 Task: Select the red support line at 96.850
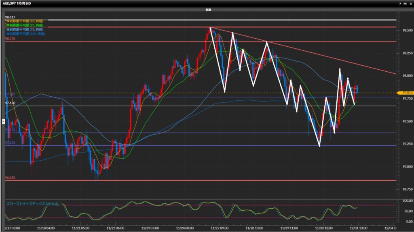point(202,180)
